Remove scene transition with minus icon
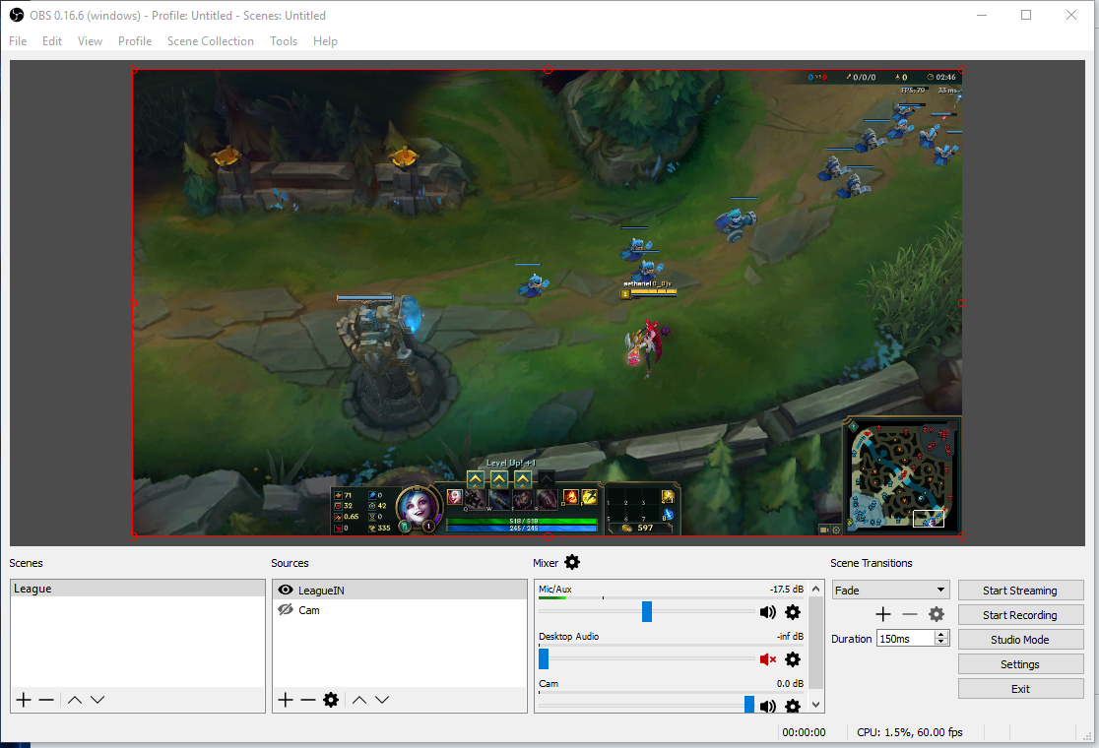Viewport: 1099px width, 748px height. coord(910,614)
